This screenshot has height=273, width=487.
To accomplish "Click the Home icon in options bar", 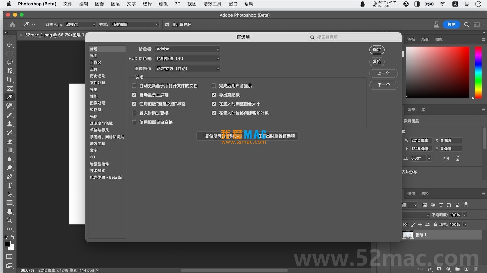I will point(13,24).
